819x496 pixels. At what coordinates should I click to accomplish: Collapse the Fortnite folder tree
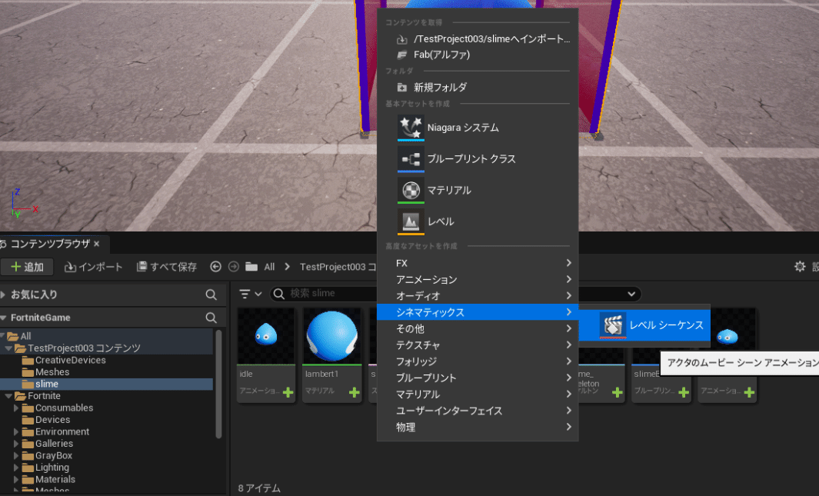pos(8,396)
